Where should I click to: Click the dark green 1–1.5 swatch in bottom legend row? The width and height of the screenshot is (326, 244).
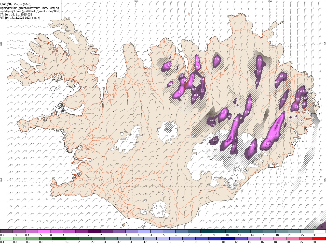point(59,239)
